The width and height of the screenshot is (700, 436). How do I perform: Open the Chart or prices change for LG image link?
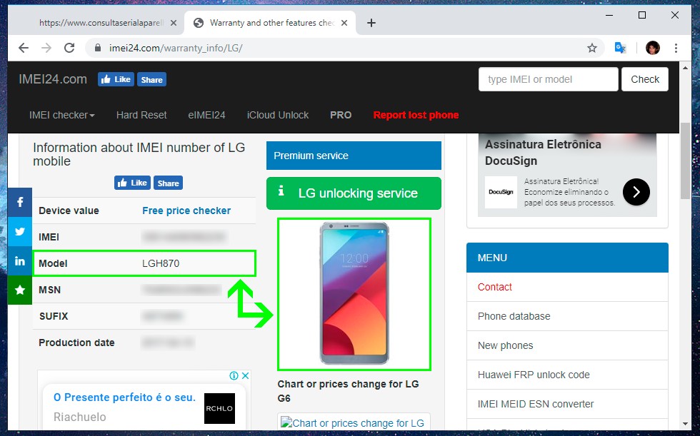(x=353, y=422)
